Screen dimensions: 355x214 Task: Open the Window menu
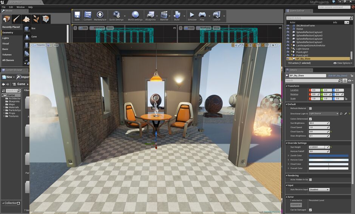(20, 7)
